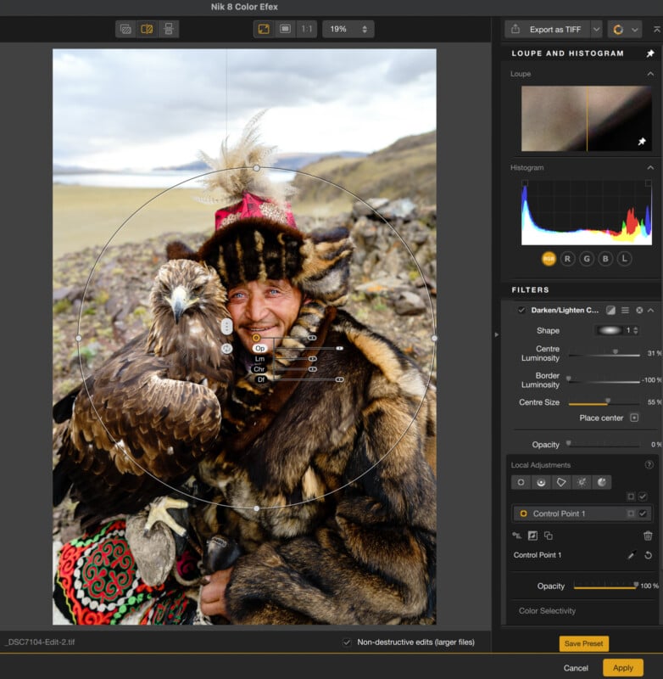The image size is (663, 679).
Task: Toggle Non-destructive edits checkbox
Action: [346, 643]
